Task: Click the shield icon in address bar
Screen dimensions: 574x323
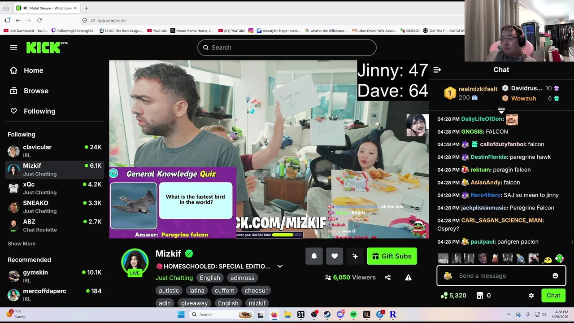Action: 84,21
